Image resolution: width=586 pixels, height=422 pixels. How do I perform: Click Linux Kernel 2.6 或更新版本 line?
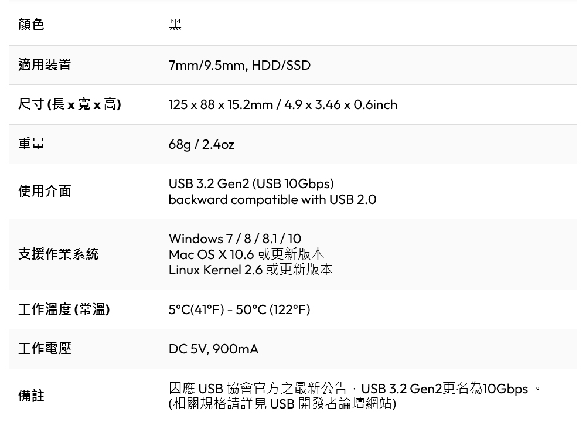point(250,270)
